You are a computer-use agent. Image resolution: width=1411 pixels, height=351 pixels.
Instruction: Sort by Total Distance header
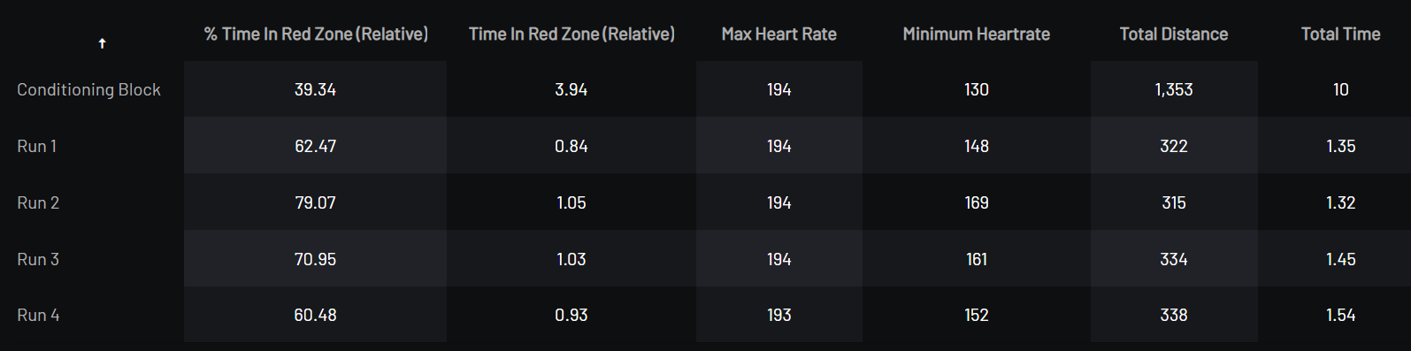1173,34
